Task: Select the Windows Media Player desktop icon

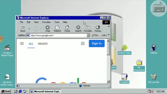Action: point(7,50)
